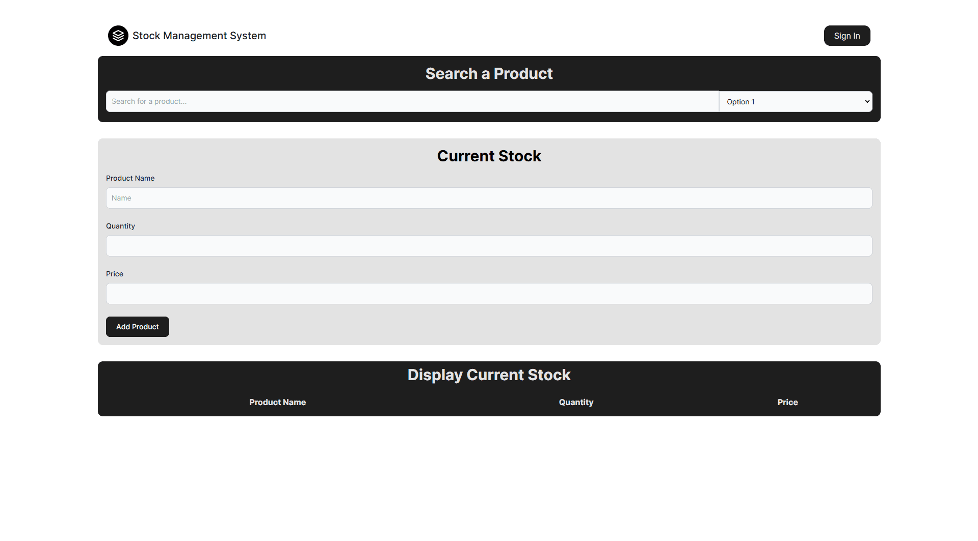Click the Search a Product heading

(x=489, y=74)
